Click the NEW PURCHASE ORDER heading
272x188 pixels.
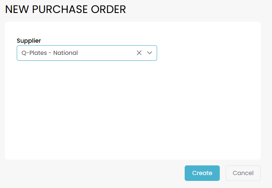click(66, 10)
